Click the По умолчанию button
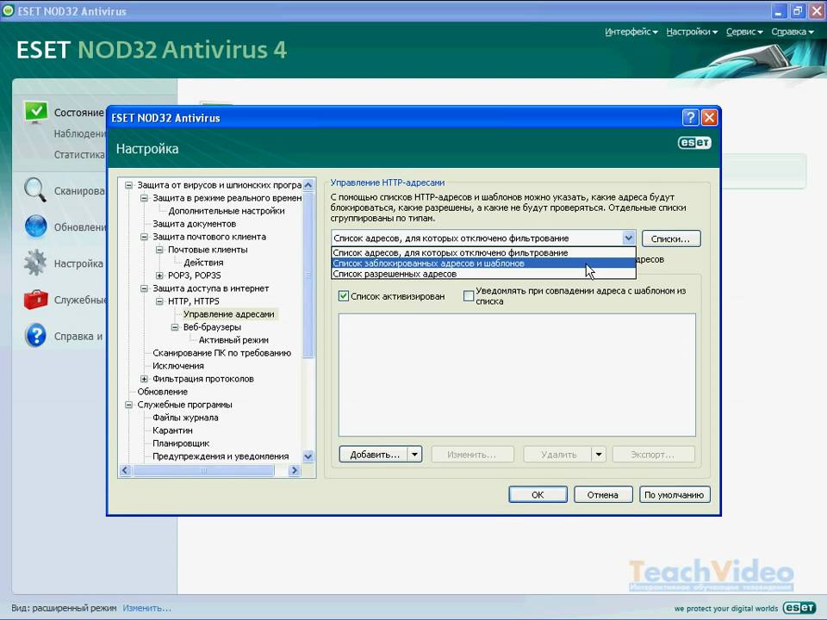827x620 pixels. coord(674,494)
